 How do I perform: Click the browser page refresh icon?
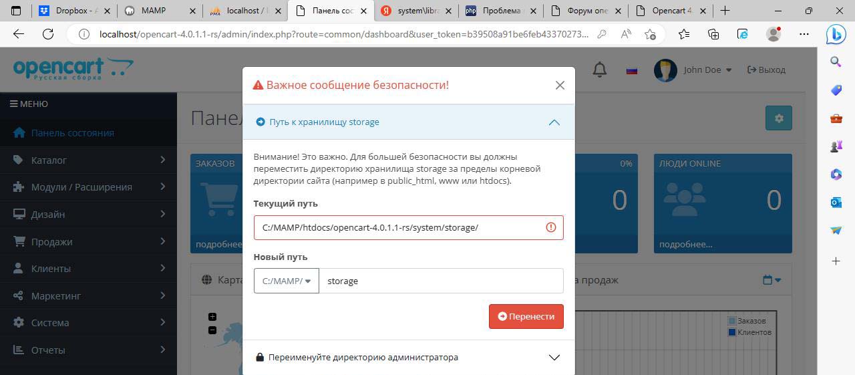[x=48, y=35]
